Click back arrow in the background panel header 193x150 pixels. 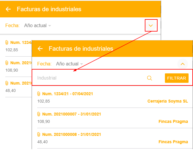coord(8,9)
